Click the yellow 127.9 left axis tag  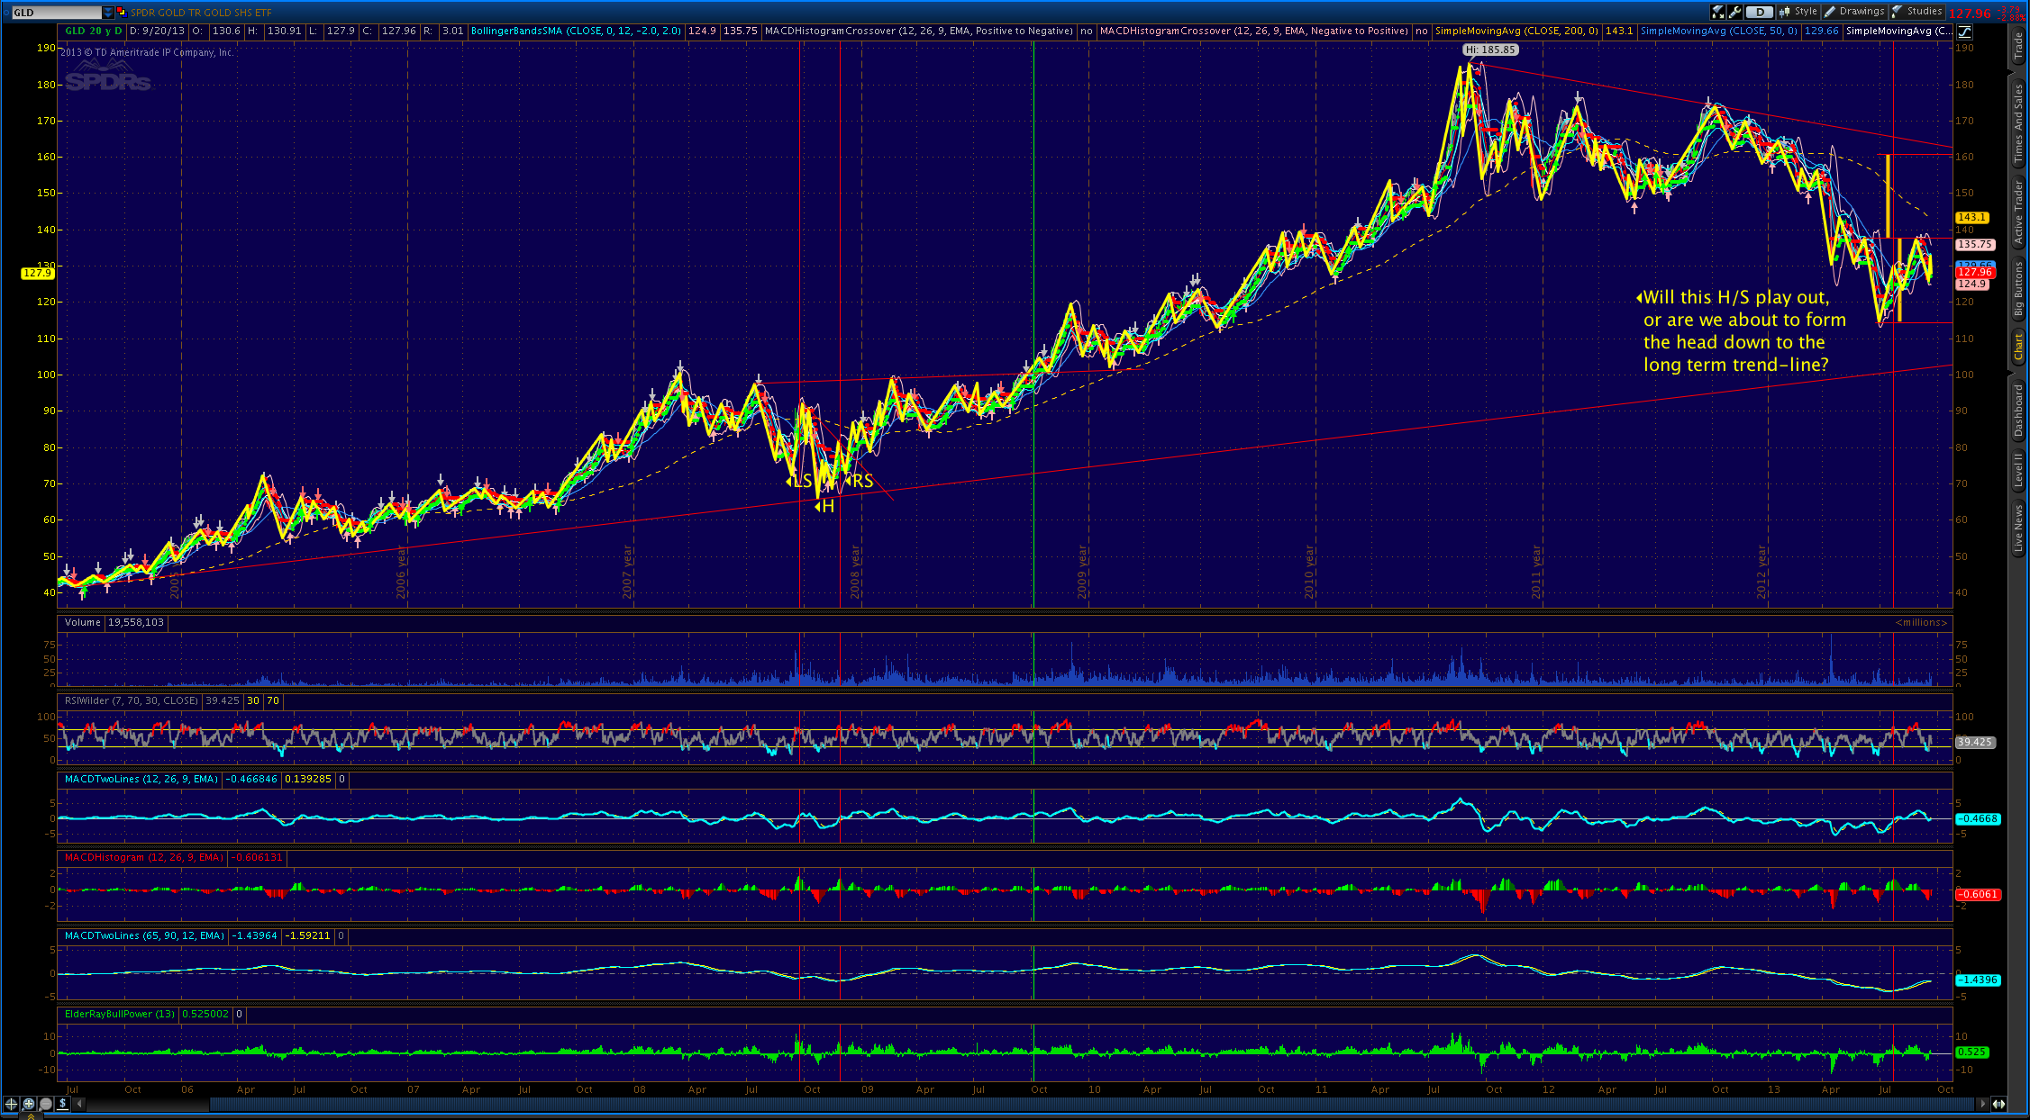click(37, 273)
